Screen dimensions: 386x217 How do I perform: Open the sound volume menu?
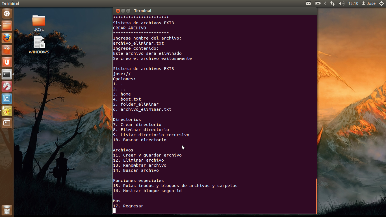coord(341,3)
